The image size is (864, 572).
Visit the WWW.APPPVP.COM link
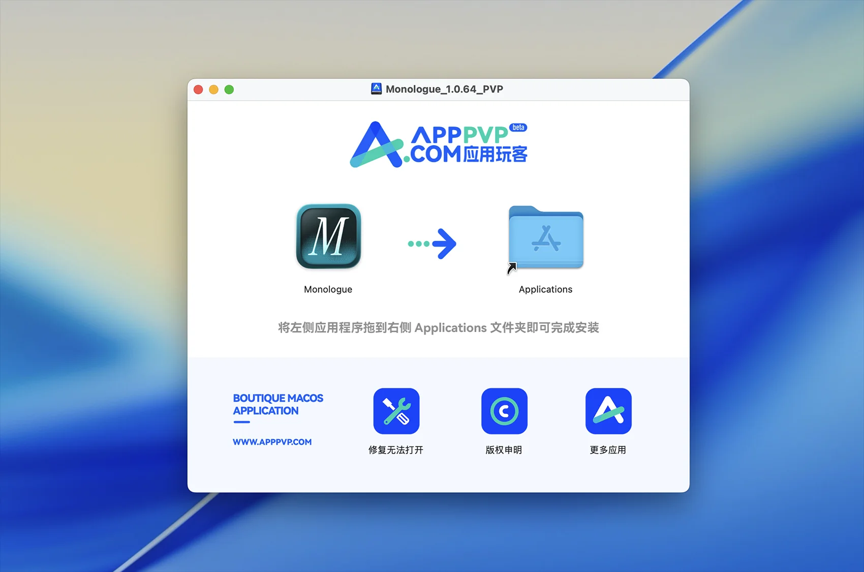(x=272, y=442)
